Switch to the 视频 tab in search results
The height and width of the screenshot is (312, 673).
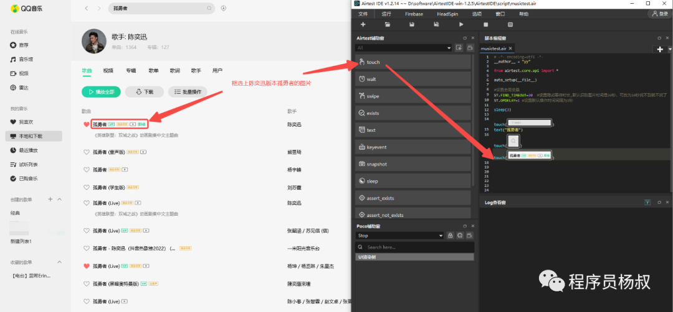(x=108, y=71)
